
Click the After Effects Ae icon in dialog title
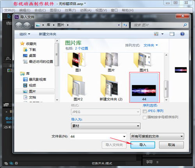[17, 17]
